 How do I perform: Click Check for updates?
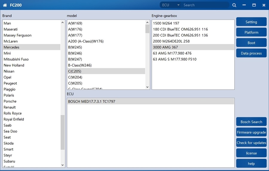(x=251, y=143)
